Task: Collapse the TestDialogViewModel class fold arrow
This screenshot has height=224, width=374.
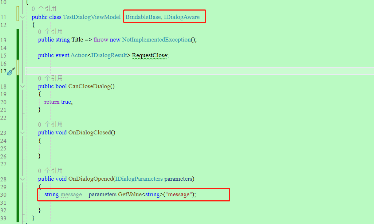Action: tap(23, 17)
